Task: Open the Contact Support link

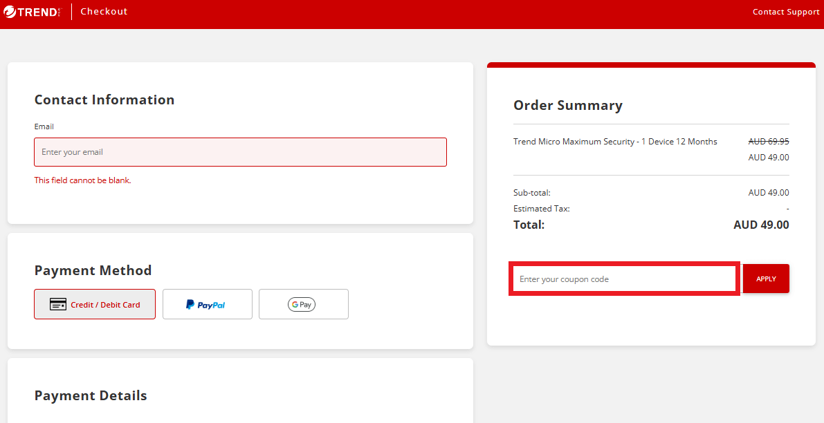Action: (785, 12)
